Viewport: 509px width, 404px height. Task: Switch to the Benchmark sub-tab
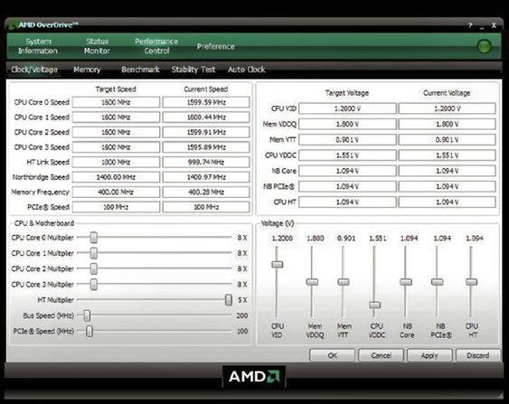(x=140, y=70)
